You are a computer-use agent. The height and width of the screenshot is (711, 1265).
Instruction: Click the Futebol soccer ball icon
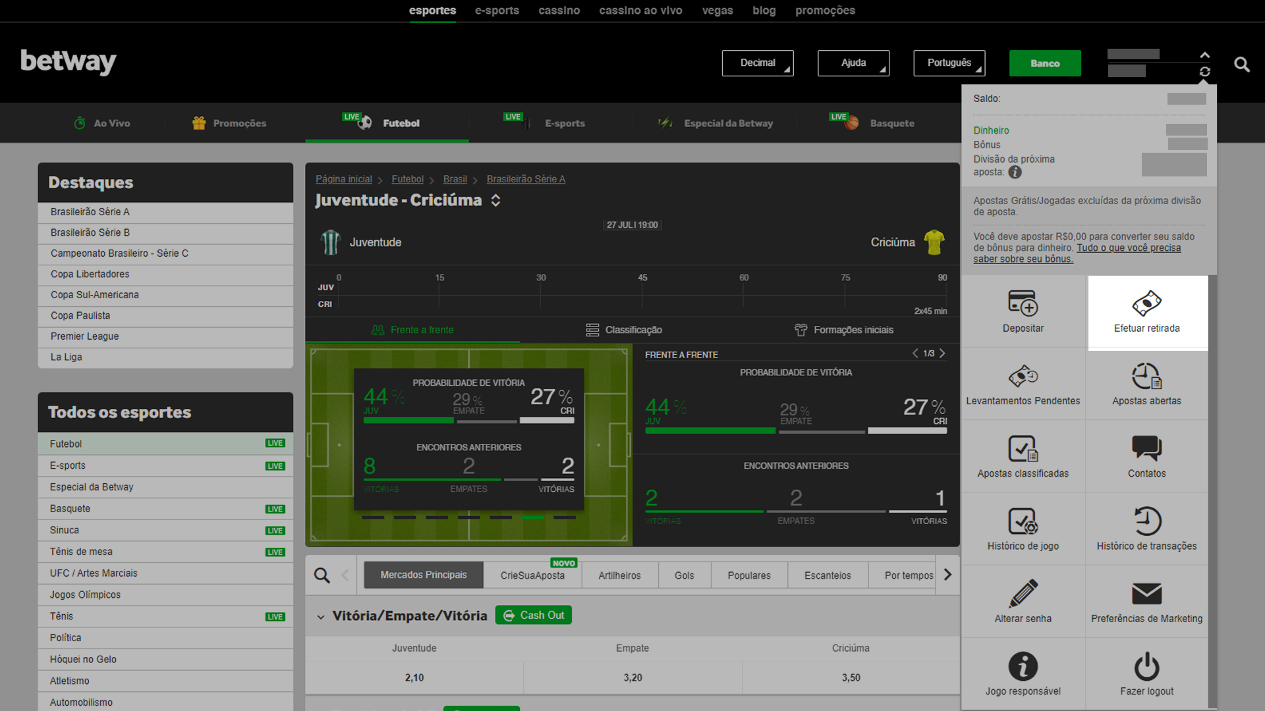364,123
